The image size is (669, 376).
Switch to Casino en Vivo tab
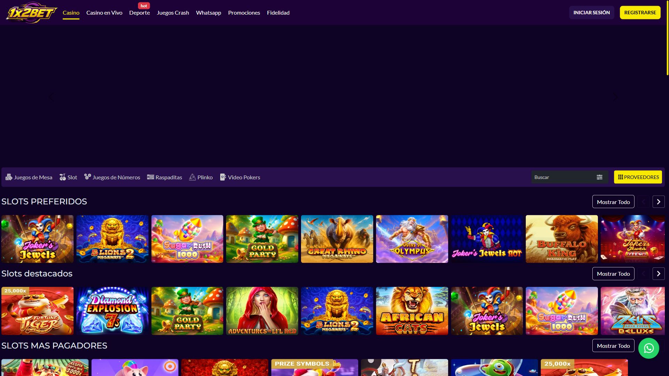104,13
